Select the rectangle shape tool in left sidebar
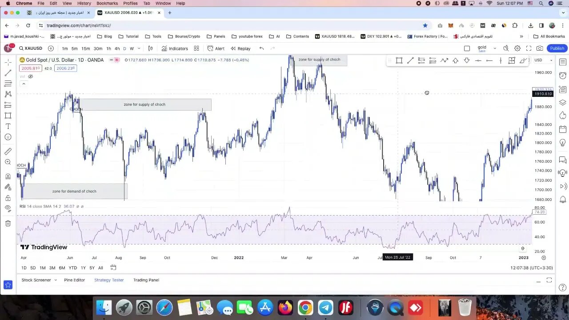The image size is (569, 320). [x=8, y=116]
